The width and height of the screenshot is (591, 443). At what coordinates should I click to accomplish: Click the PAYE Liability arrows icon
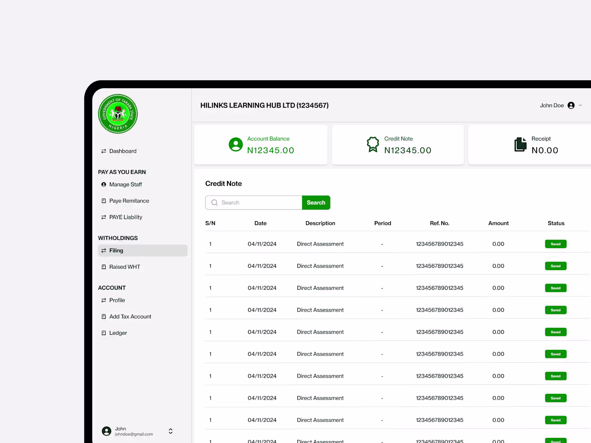click(x=104, y=217)
